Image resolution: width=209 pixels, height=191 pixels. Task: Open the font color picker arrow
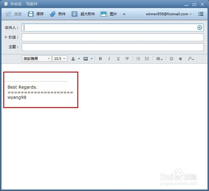pyautogui.click(x=79, y=59)
